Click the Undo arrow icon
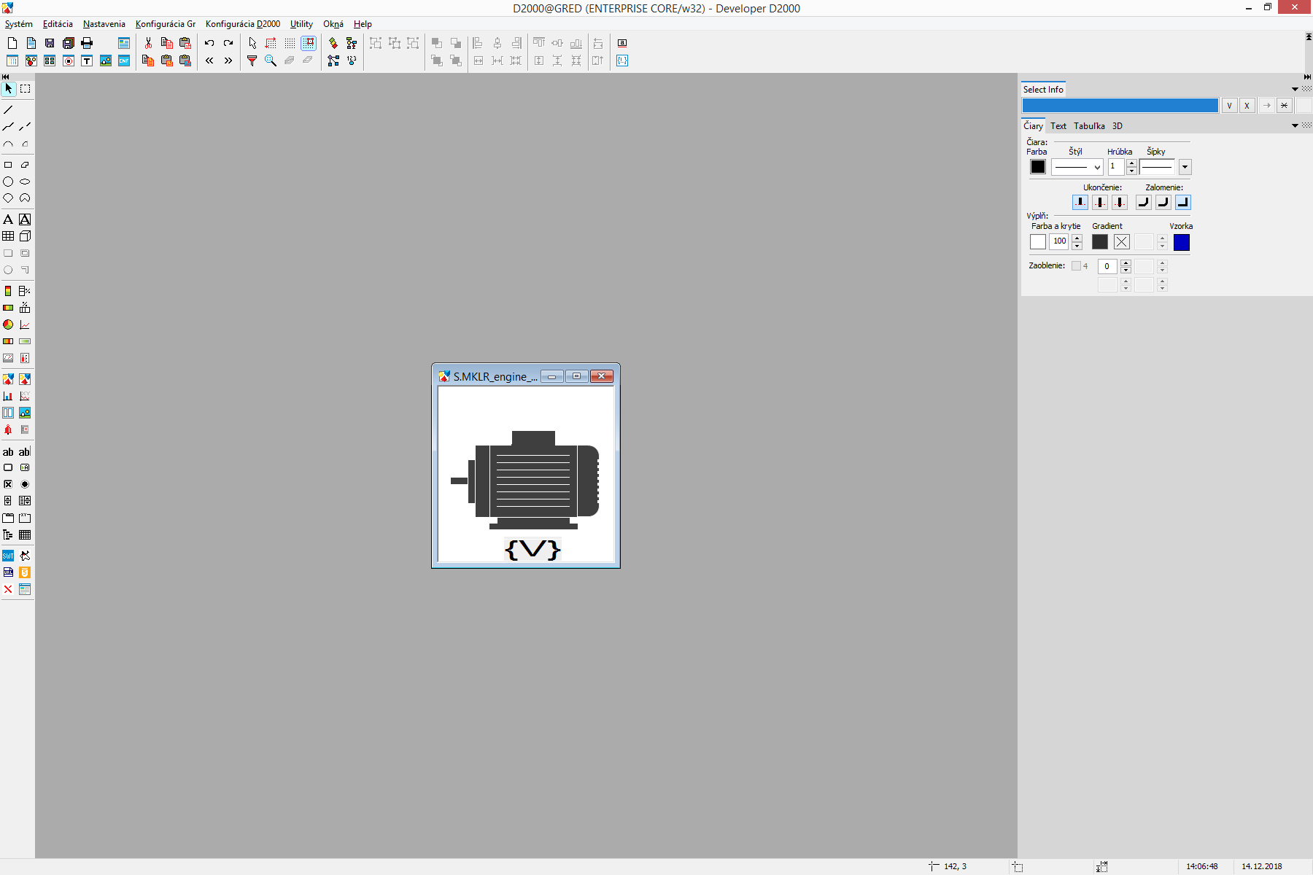This screenshot has height=875, width=1313. pyautogui.click(x=209, y=43)
